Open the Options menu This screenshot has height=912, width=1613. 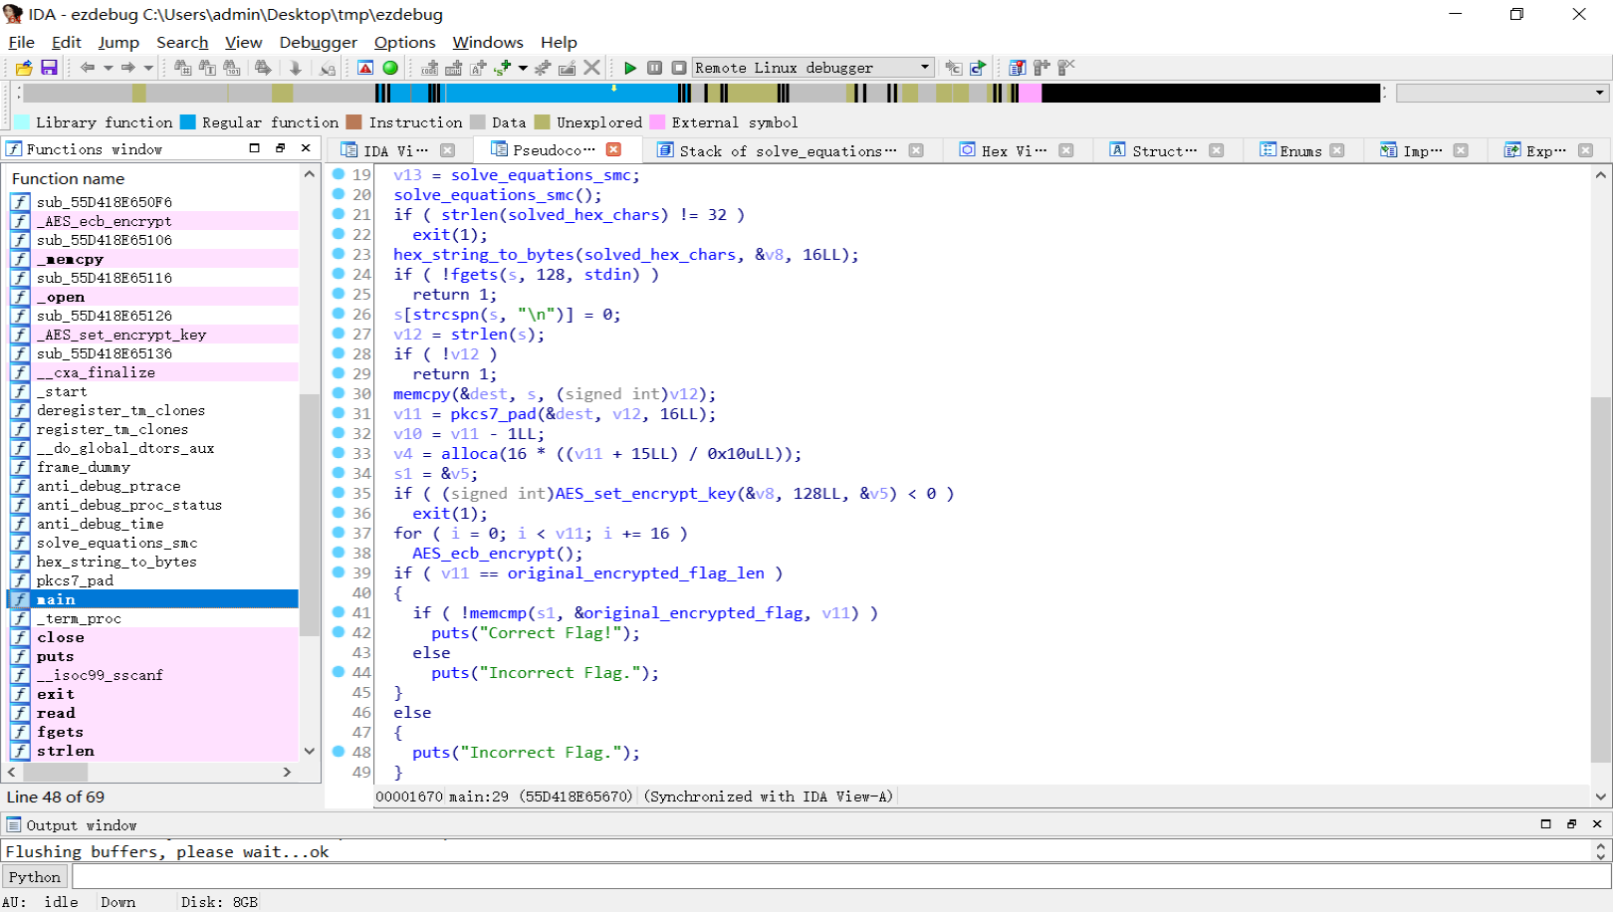point(404,42)
